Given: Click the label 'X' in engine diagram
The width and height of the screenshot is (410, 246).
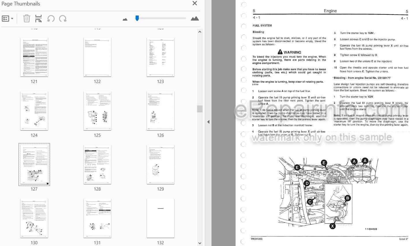Looking at the screenshot, I should point(333,226).
